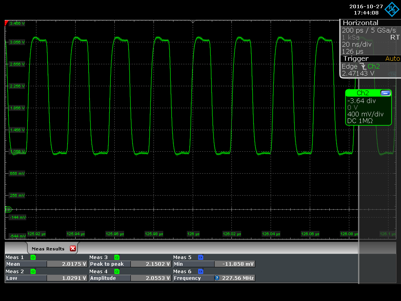Click the Peak to peak value 2.1502 V
401x301 pixels.
[151, 264]
